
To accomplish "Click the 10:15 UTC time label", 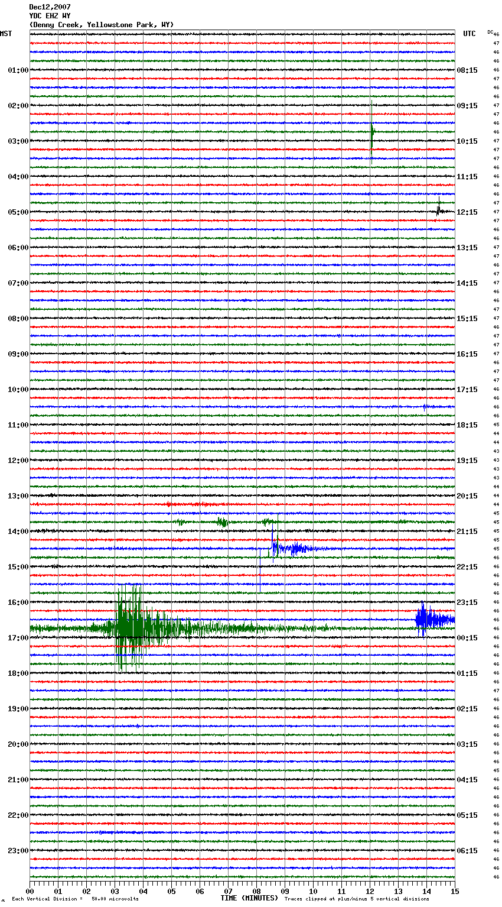I will (467, 141).
